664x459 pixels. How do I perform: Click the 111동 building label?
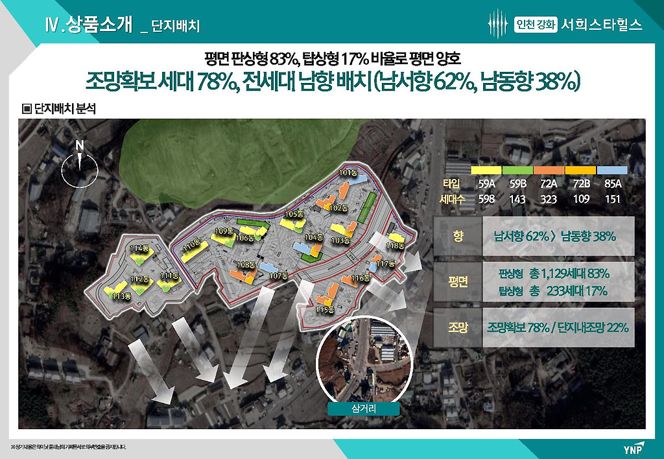click(169, 276)
